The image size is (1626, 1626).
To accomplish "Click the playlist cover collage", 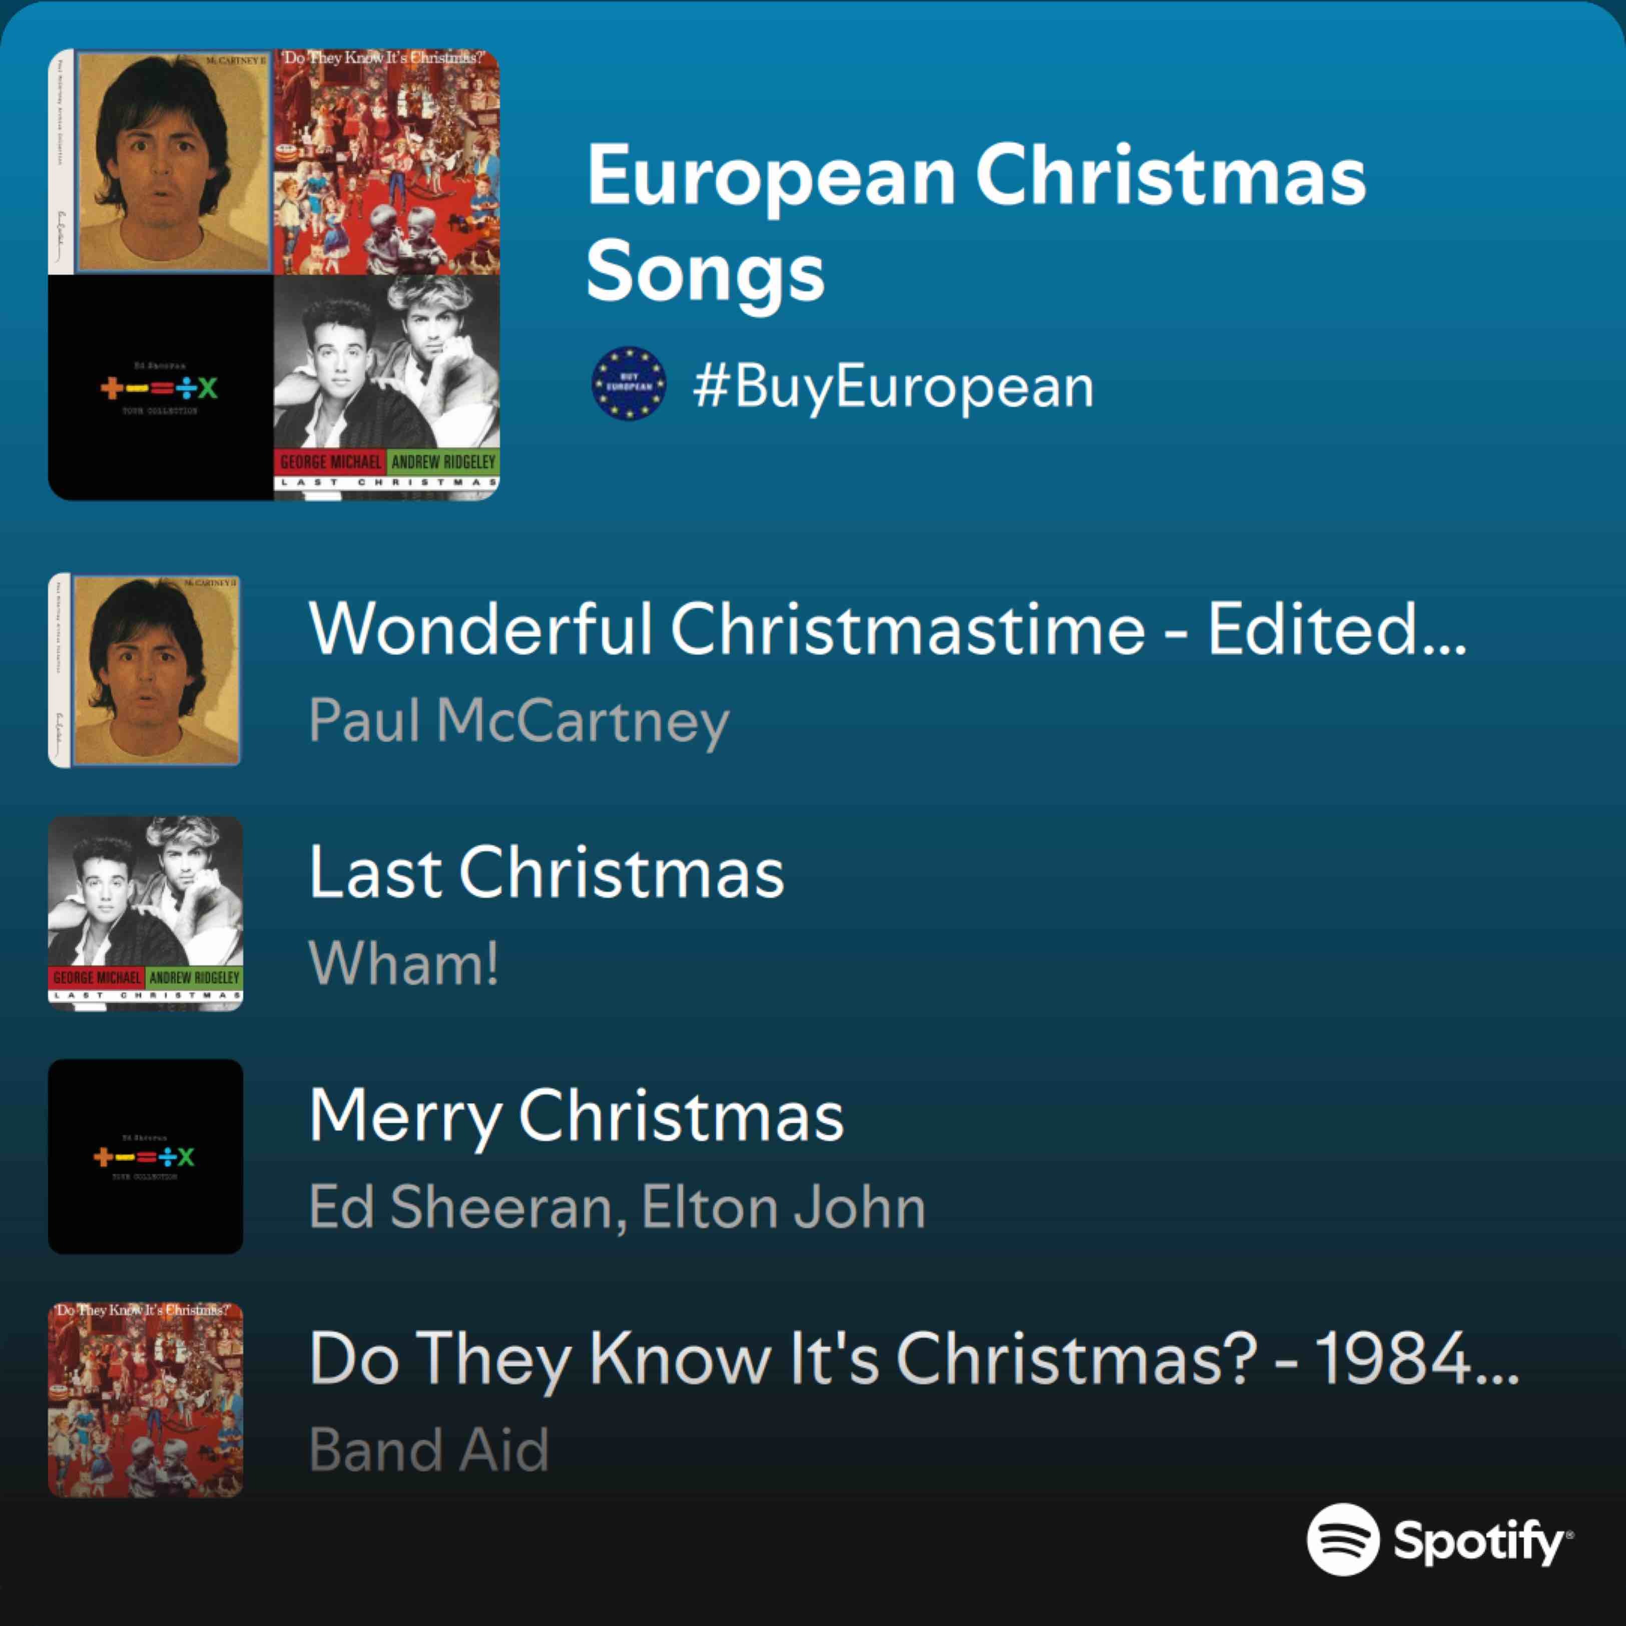I will tap(274, 274).
